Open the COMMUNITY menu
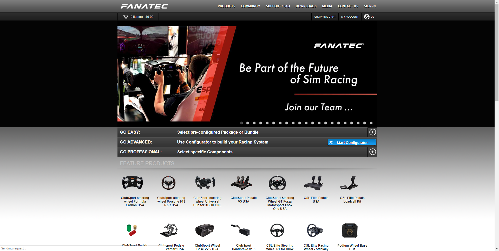This screenshot has height=251, width=499. tap(251, 6)
